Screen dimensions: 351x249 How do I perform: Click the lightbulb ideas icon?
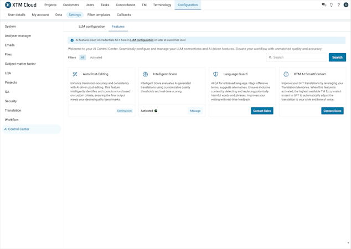(331, 4)
